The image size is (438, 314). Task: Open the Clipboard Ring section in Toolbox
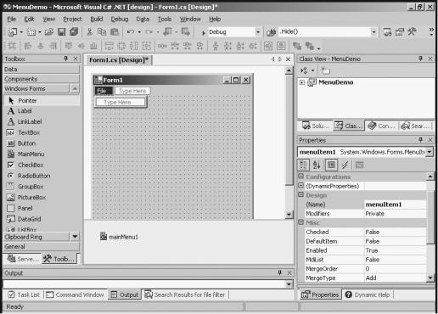click(36, 237)
